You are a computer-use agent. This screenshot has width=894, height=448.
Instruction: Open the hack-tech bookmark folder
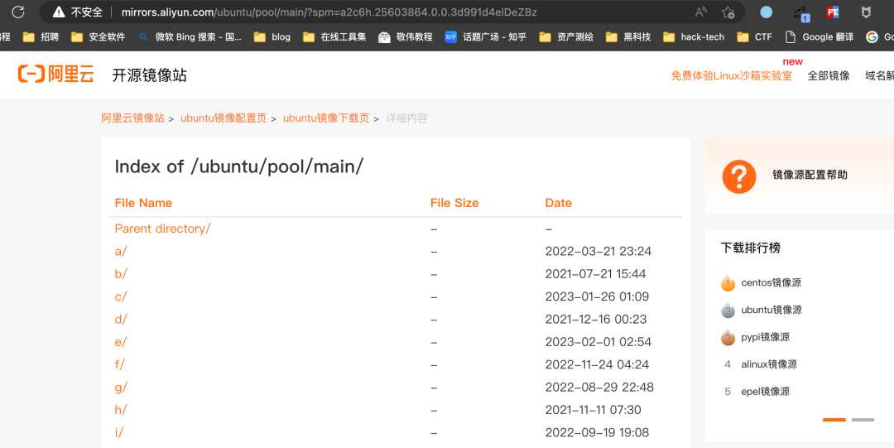pyautogui.click(x=694, y=37)
